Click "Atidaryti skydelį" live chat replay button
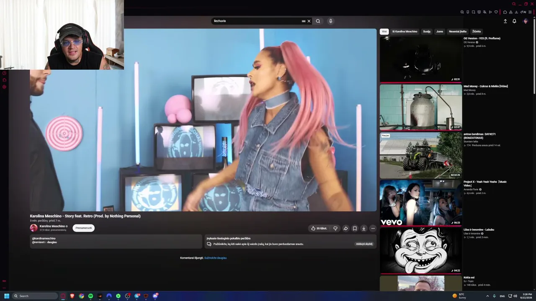This screenshot has height=301, width=536. [364, 244]
